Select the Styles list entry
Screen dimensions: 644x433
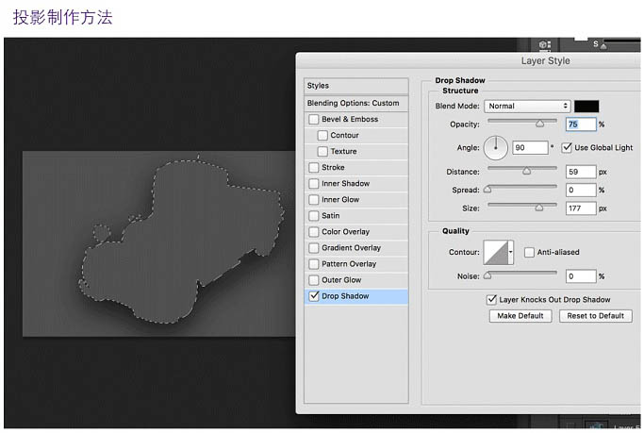coord(356,86)
